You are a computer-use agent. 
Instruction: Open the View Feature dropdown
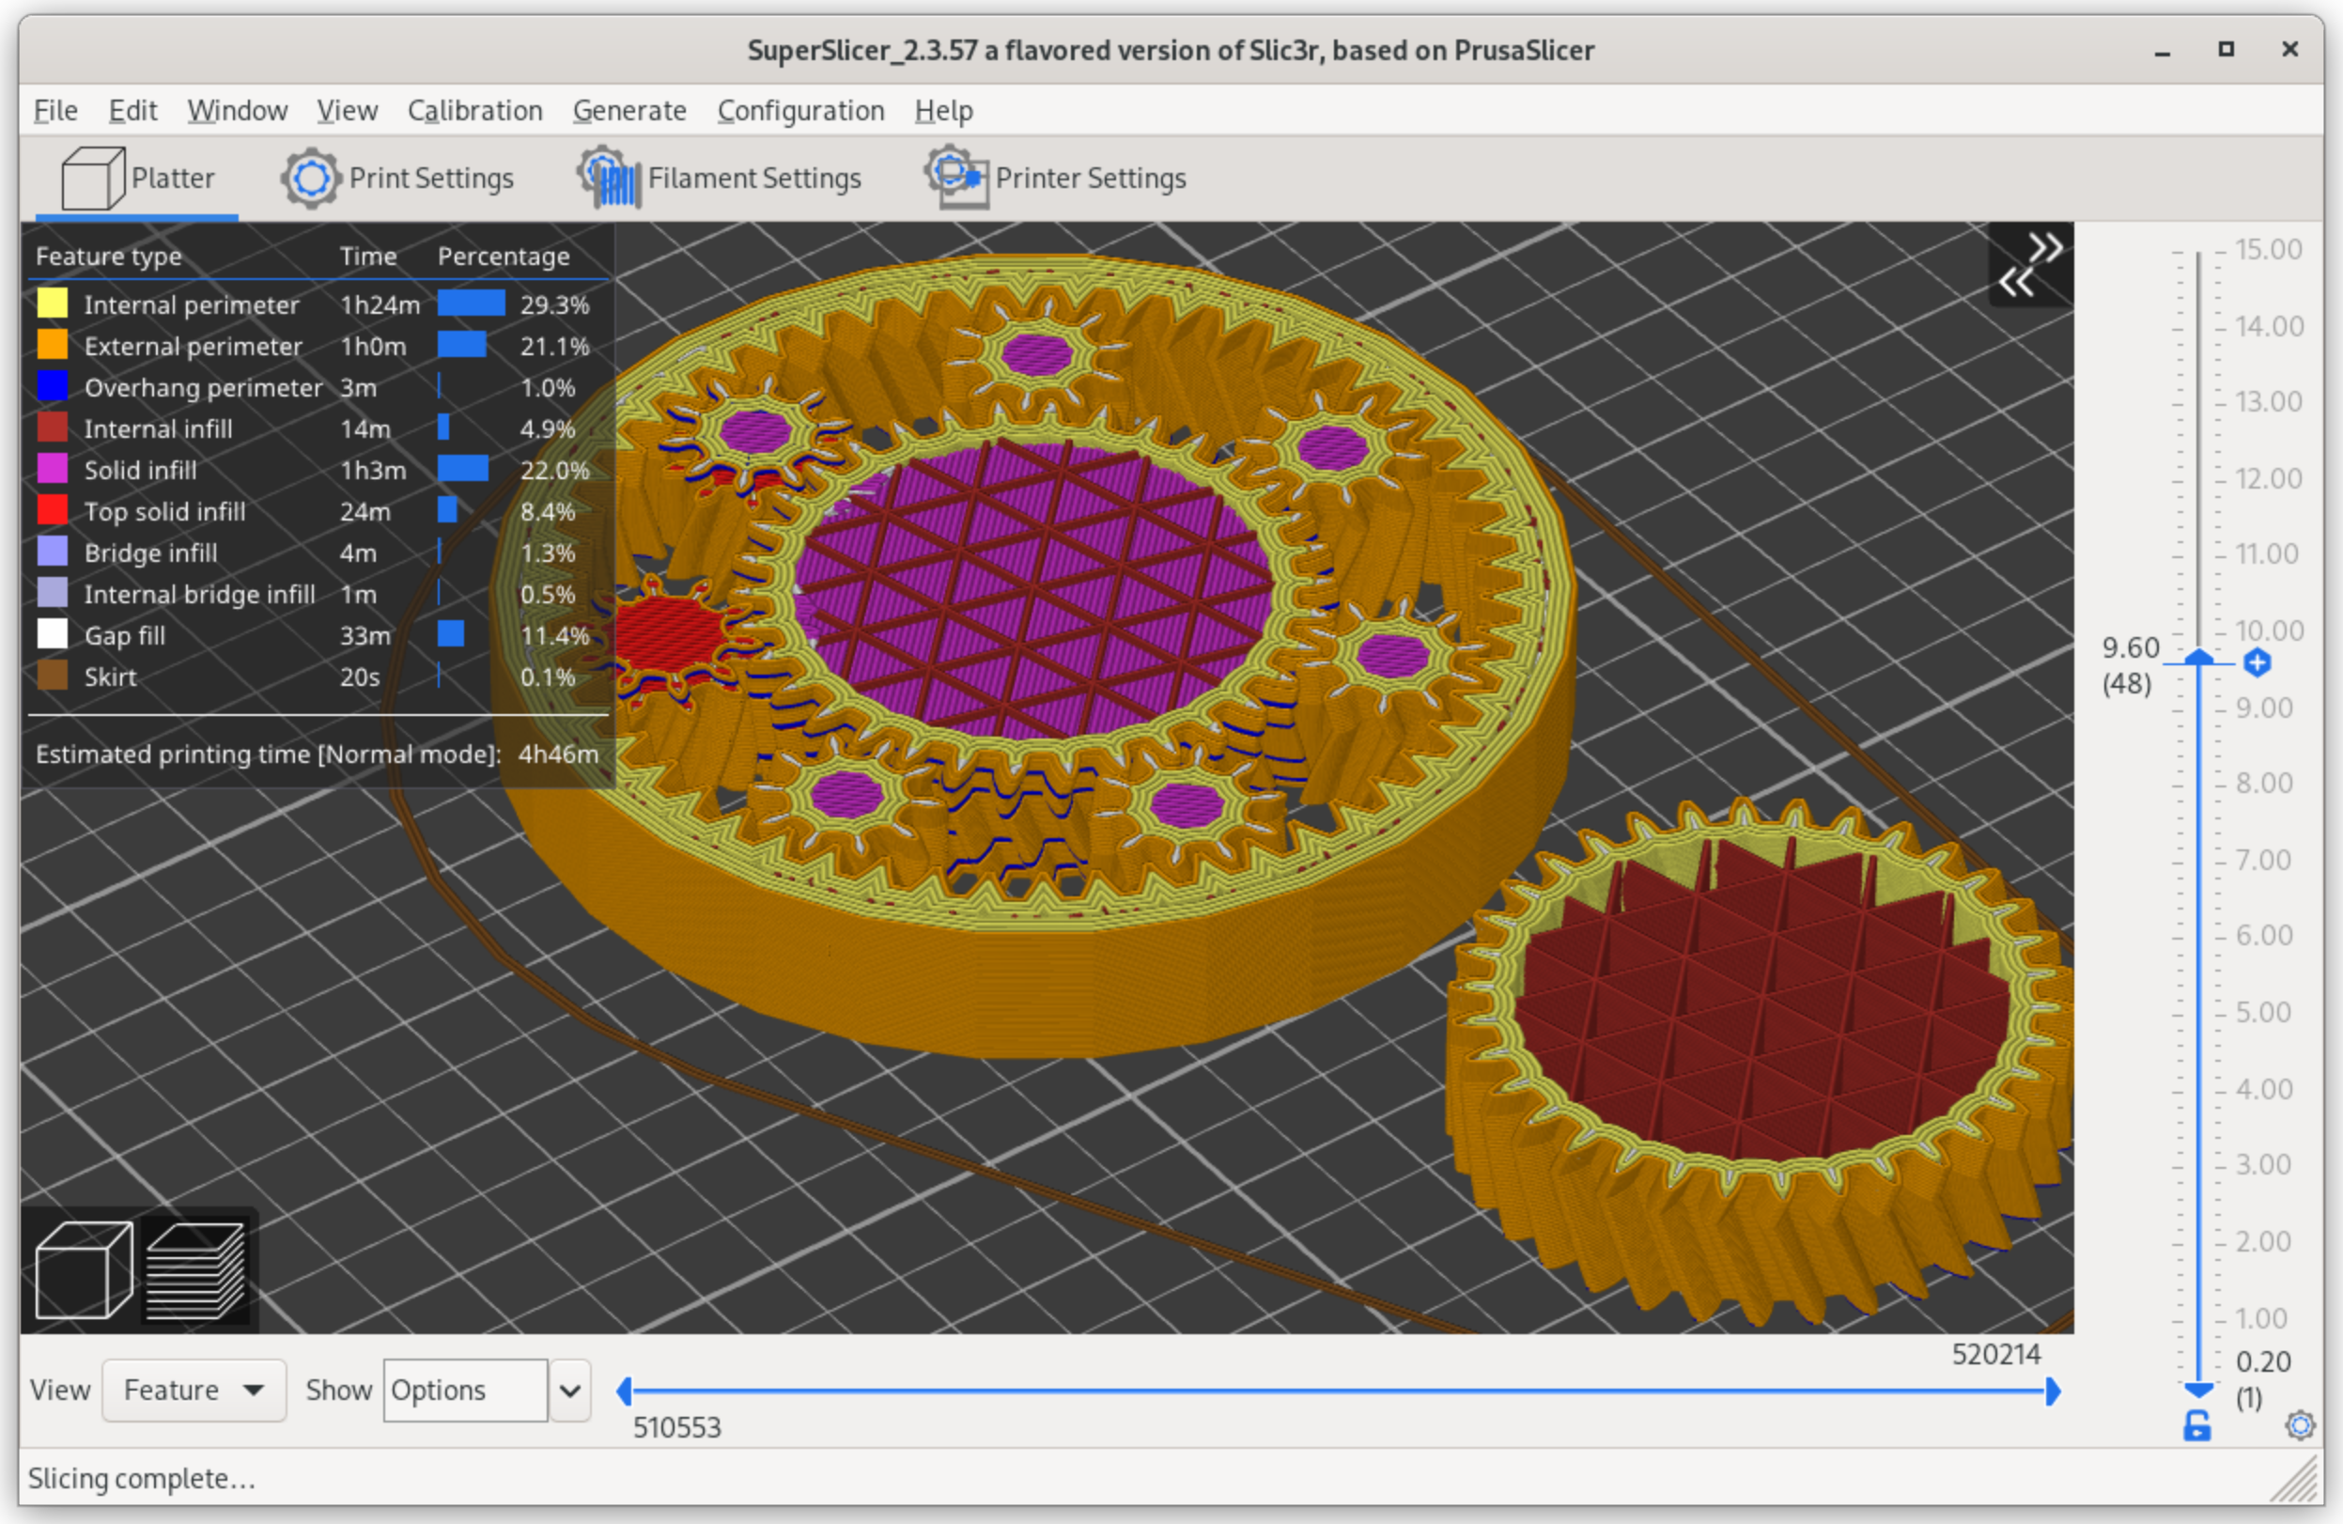(x=194, y=1390)
